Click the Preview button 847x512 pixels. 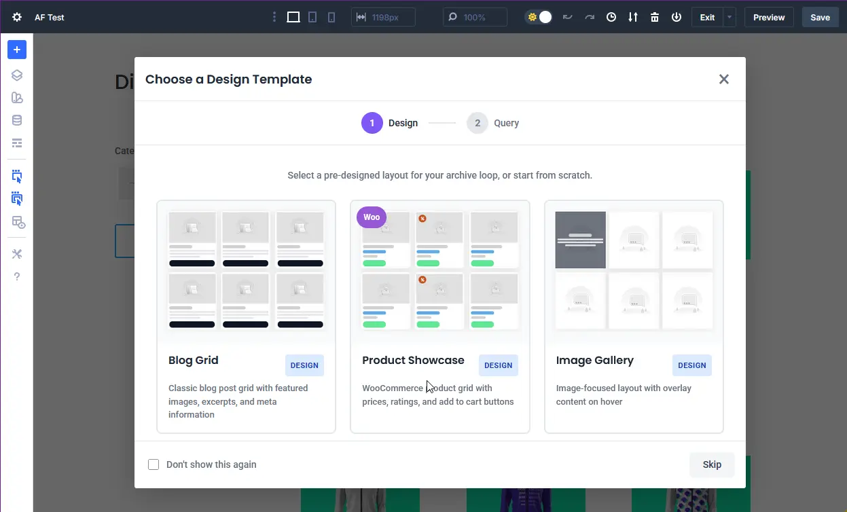tap(768, 17)
